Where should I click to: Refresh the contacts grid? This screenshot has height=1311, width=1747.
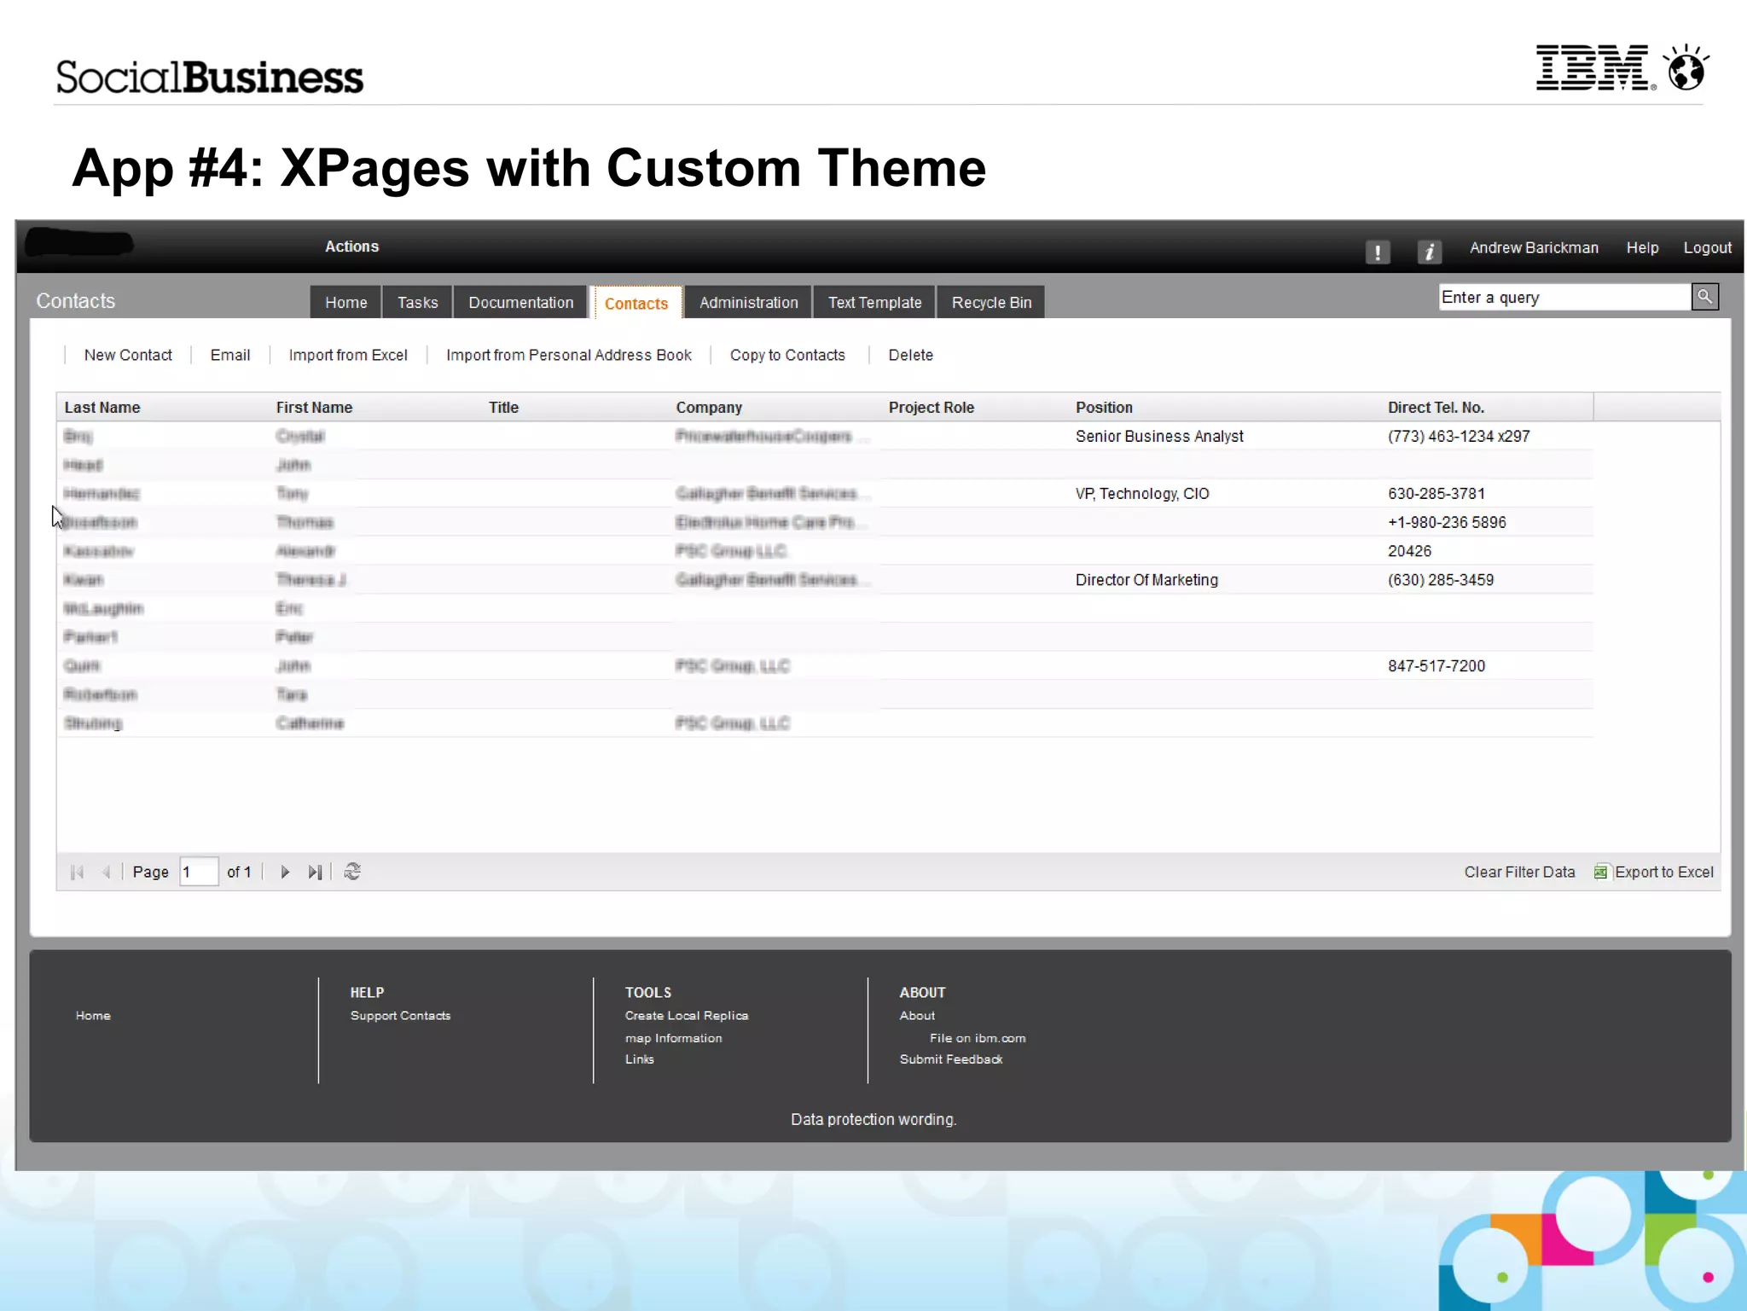pyautogui.click(x=352, y=872)
